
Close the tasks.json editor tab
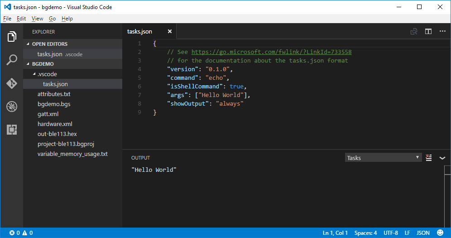click(170, 31)
